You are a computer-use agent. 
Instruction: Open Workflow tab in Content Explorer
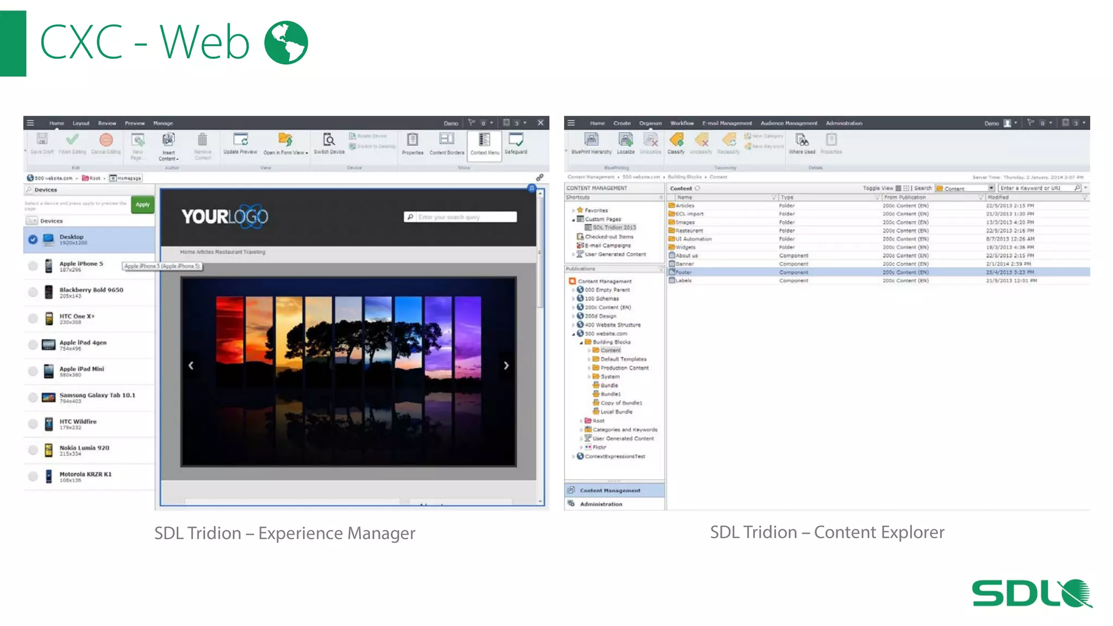682,123
